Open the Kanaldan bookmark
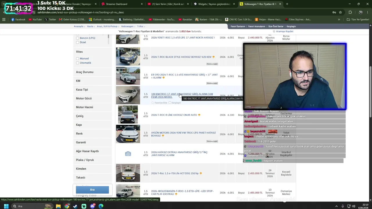 pyautogui.click(x=185, y=19)
